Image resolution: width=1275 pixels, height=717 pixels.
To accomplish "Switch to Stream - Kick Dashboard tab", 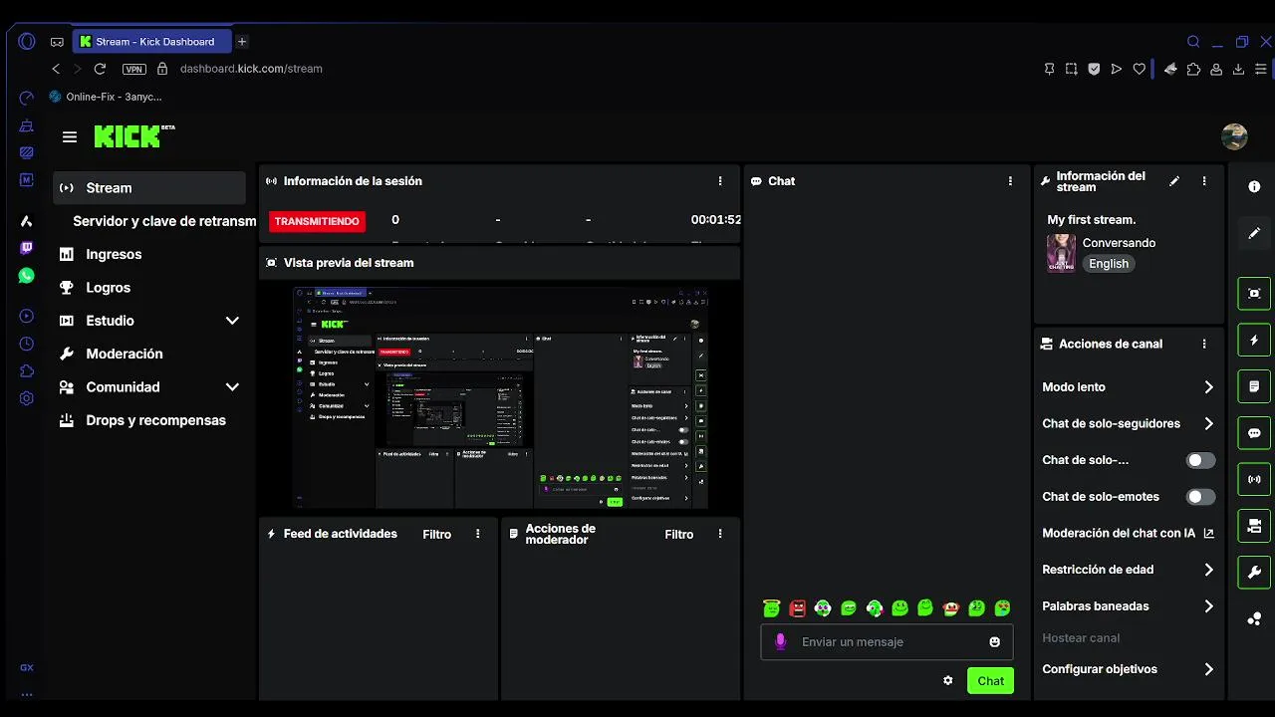I will [151, 42].
